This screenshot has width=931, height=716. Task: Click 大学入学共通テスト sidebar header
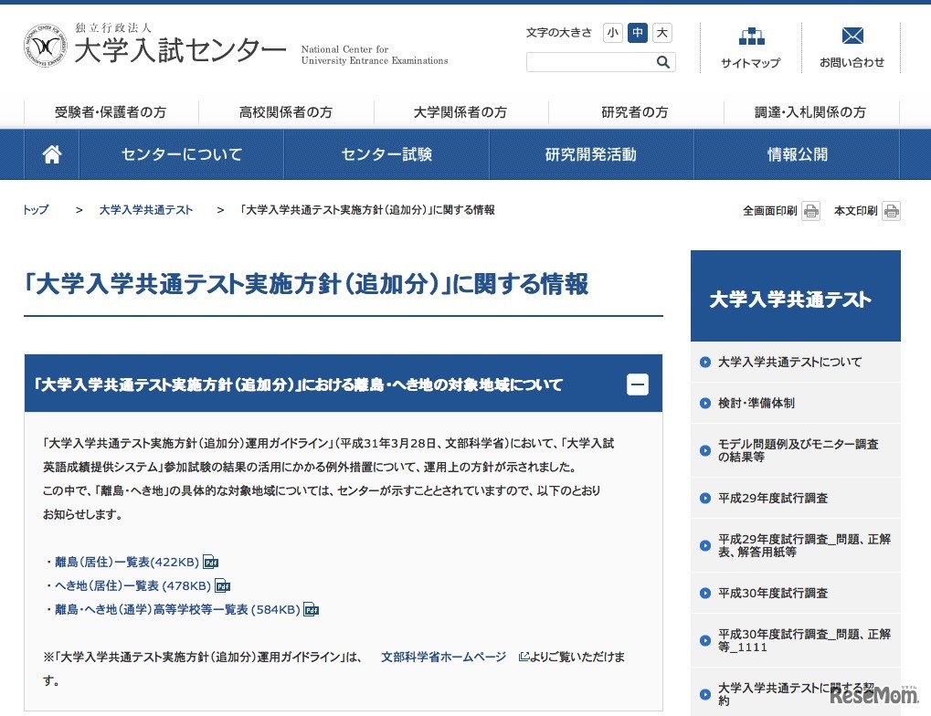pos(796,296)
